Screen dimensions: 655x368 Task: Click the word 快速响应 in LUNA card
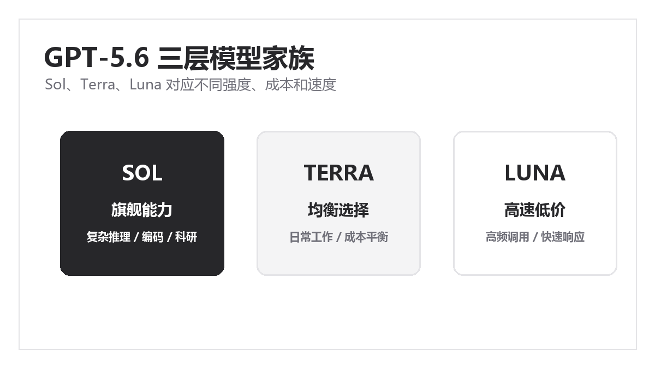[563, 237]
